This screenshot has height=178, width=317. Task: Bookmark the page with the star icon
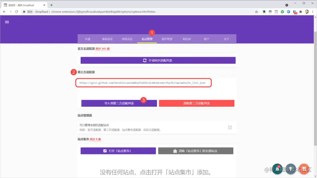256,12
